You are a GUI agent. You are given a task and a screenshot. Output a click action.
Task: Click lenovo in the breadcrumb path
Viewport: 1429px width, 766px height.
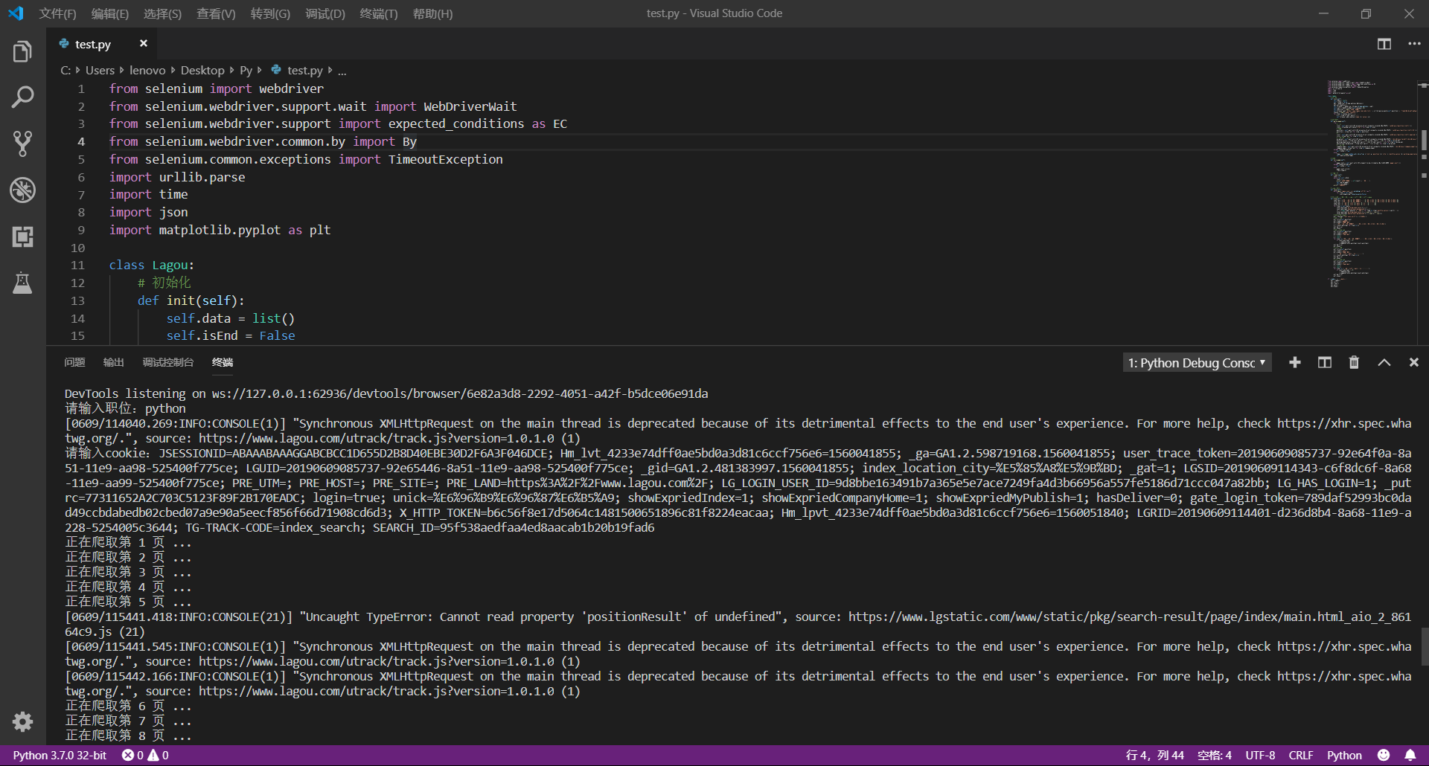coord(147,70)
